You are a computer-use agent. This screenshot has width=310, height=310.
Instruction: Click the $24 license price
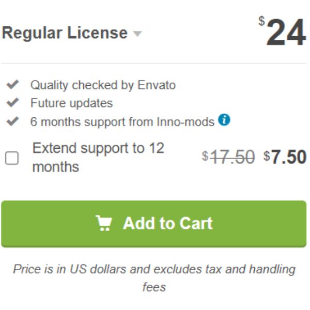(283, 32)
